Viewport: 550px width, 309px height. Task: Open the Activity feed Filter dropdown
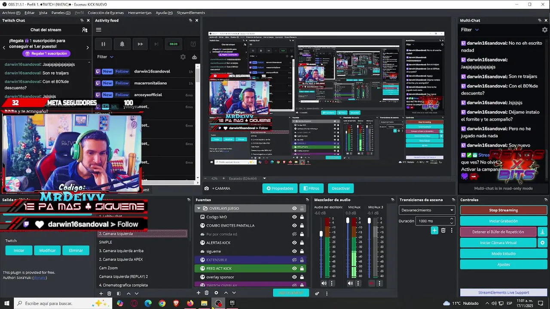[105, 57]
